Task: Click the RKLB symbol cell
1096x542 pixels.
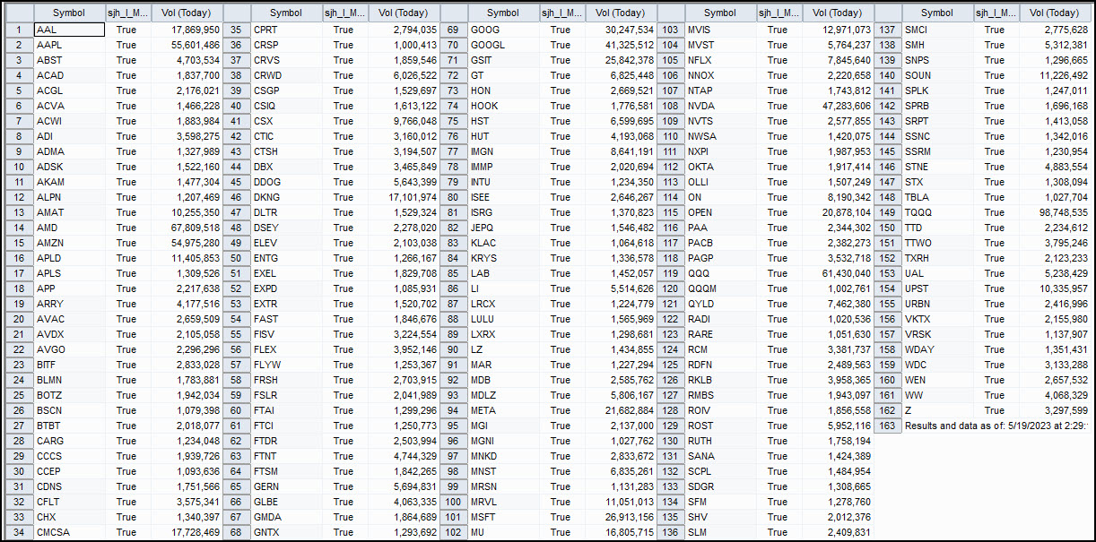Action: [720, 380]
